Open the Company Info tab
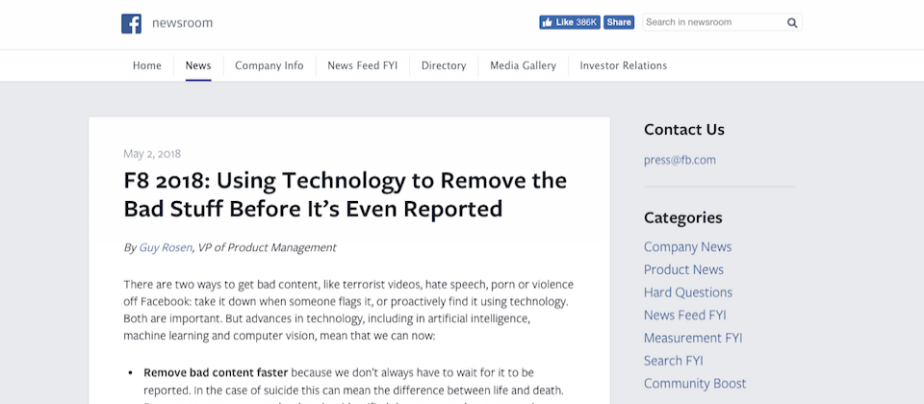924x404 pixels. 269,65
